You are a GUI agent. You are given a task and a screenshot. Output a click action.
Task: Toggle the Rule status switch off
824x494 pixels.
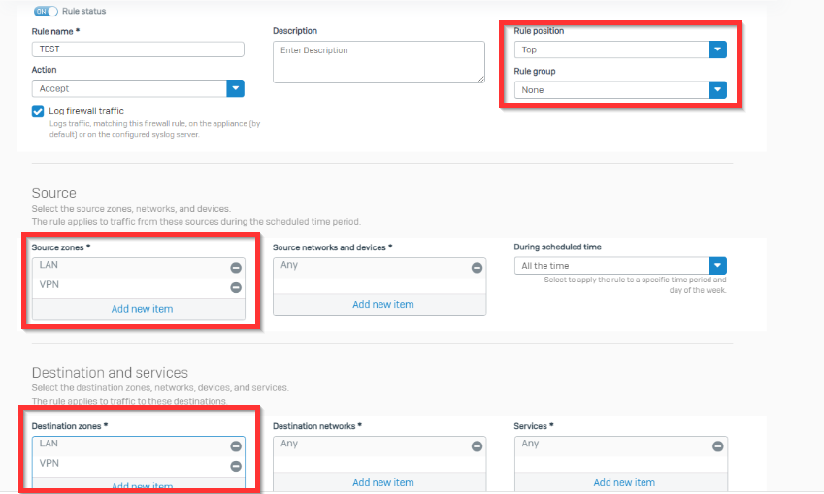(47, 11)
